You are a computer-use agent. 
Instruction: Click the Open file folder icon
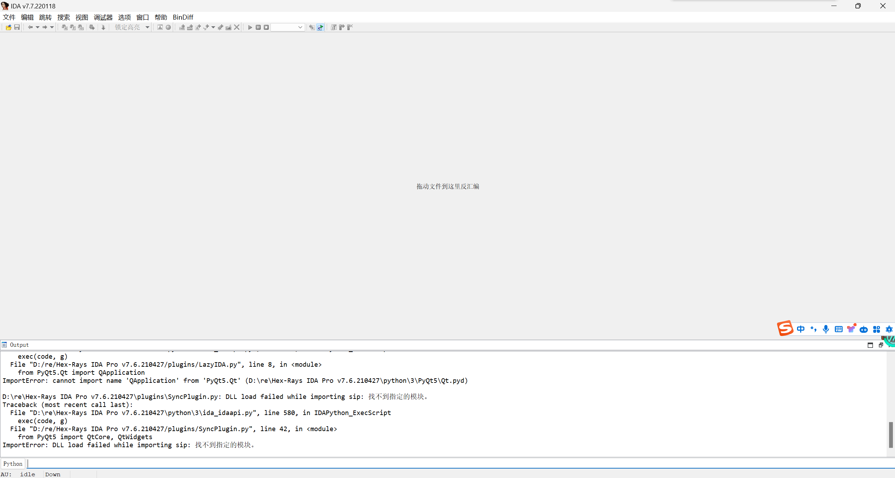pos(9,27)
